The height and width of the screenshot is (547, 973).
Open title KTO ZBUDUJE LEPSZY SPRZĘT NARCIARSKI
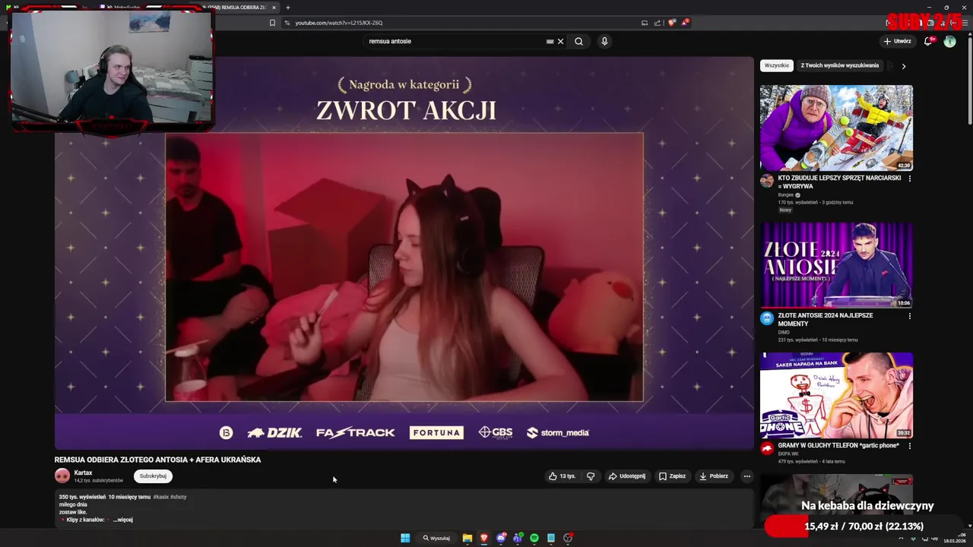coord(839,182)
